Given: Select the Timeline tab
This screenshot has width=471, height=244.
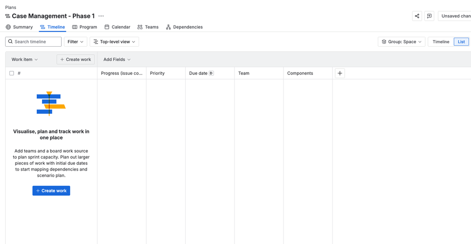Looking at the screenshot, I should (52, 27).
